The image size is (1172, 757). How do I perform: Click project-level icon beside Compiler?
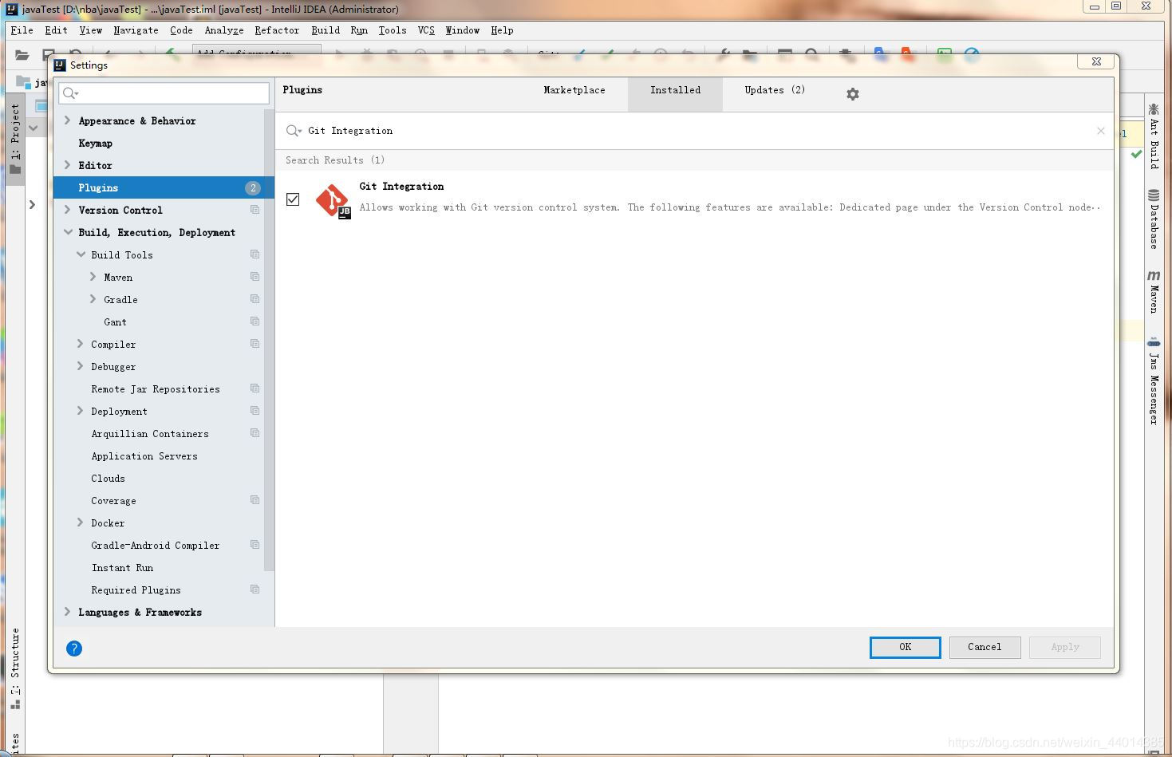click(x=255, y=344)
